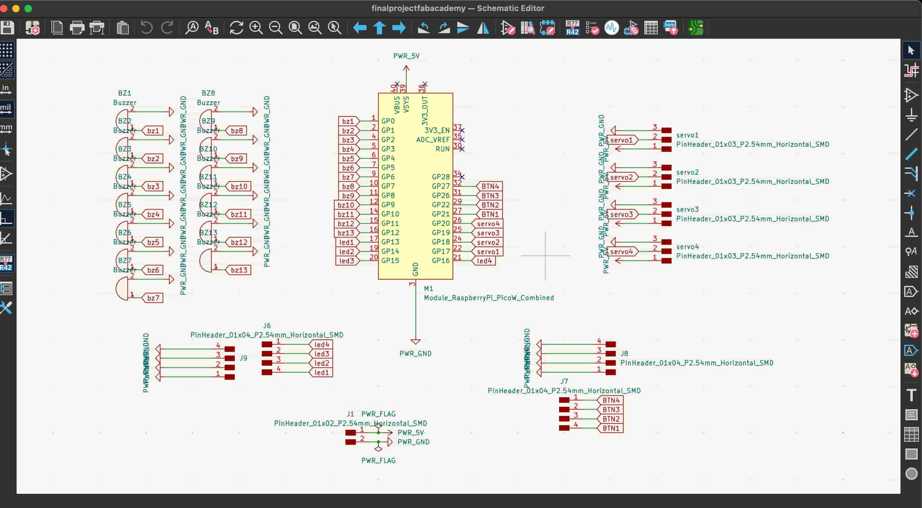Rotate selection counterclockwise
The height and width of the screenshot is (508, 922).
coord(424,28)
